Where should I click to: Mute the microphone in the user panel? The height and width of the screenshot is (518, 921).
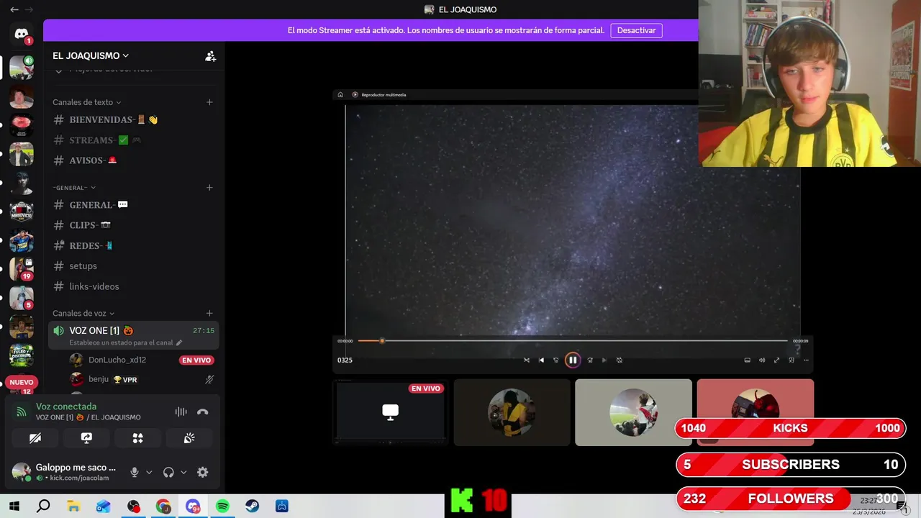tap(134, 472)
